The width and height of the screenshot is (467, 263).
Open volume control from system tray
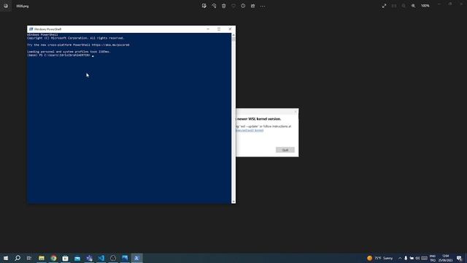[x=417, y=258]
